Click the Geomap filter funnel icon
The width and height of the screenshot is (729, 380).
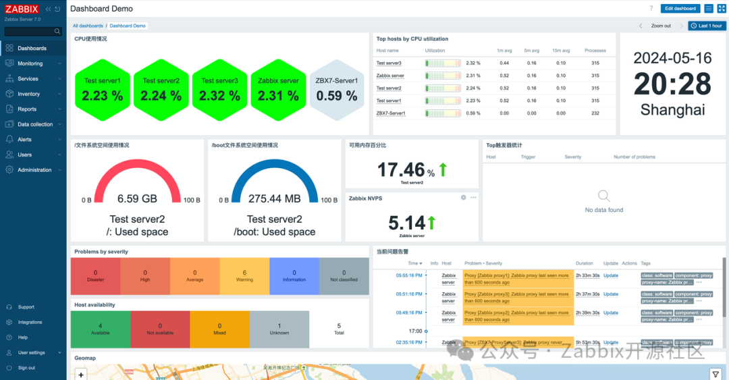pos(715,374)
